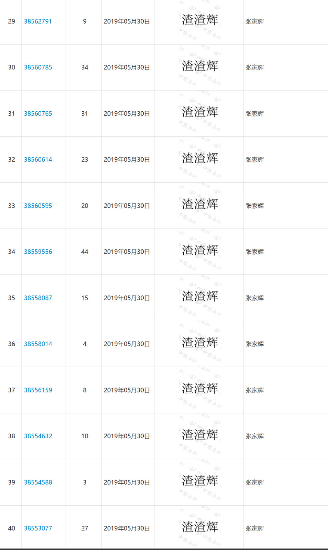Screen dimensions: 328x550
Task: Select class number 15 in row 35
Action: coord(85,298)
